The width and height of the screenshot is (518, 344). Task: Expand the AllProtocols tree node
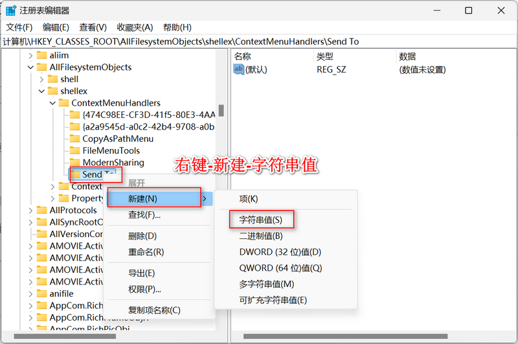point(30,211)
